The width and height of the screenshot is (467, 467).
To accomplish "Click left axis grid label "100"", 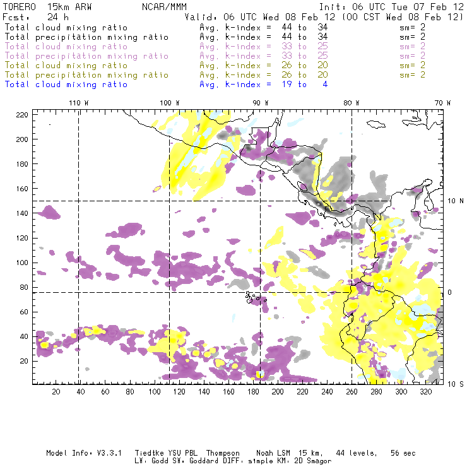I will 22,263.
